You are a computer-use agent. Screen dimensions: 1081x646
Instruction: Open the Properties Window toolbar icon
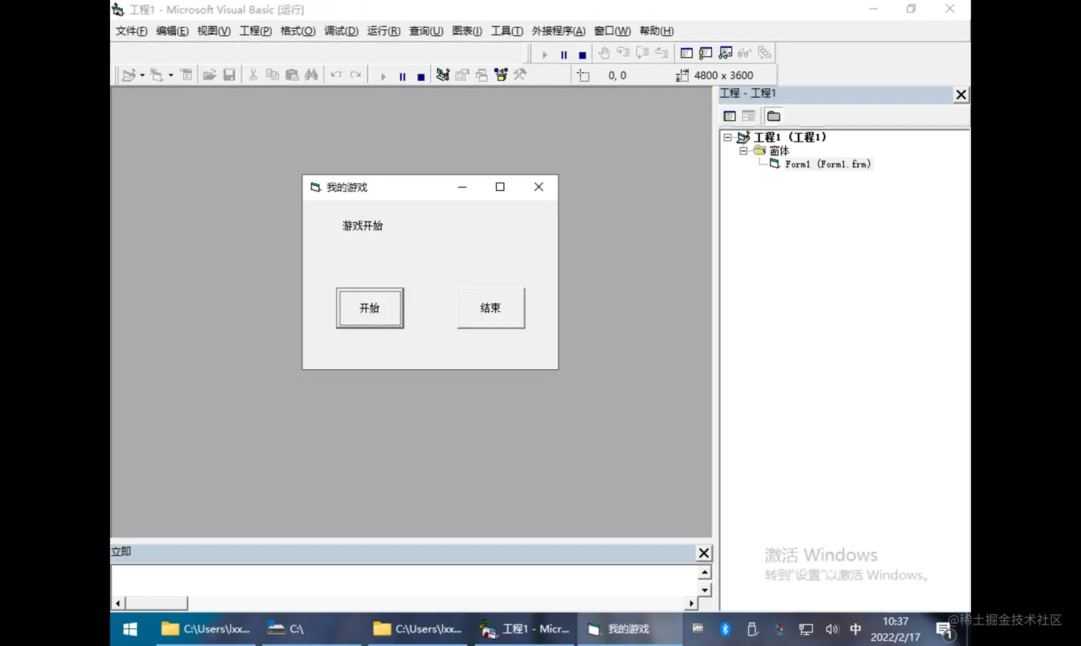462,75
